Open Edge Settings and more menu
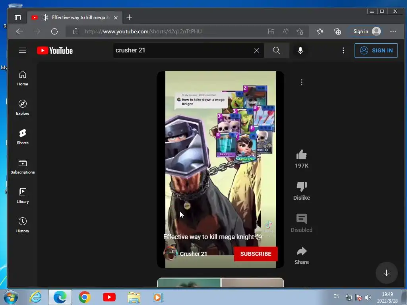 point(393,31)
